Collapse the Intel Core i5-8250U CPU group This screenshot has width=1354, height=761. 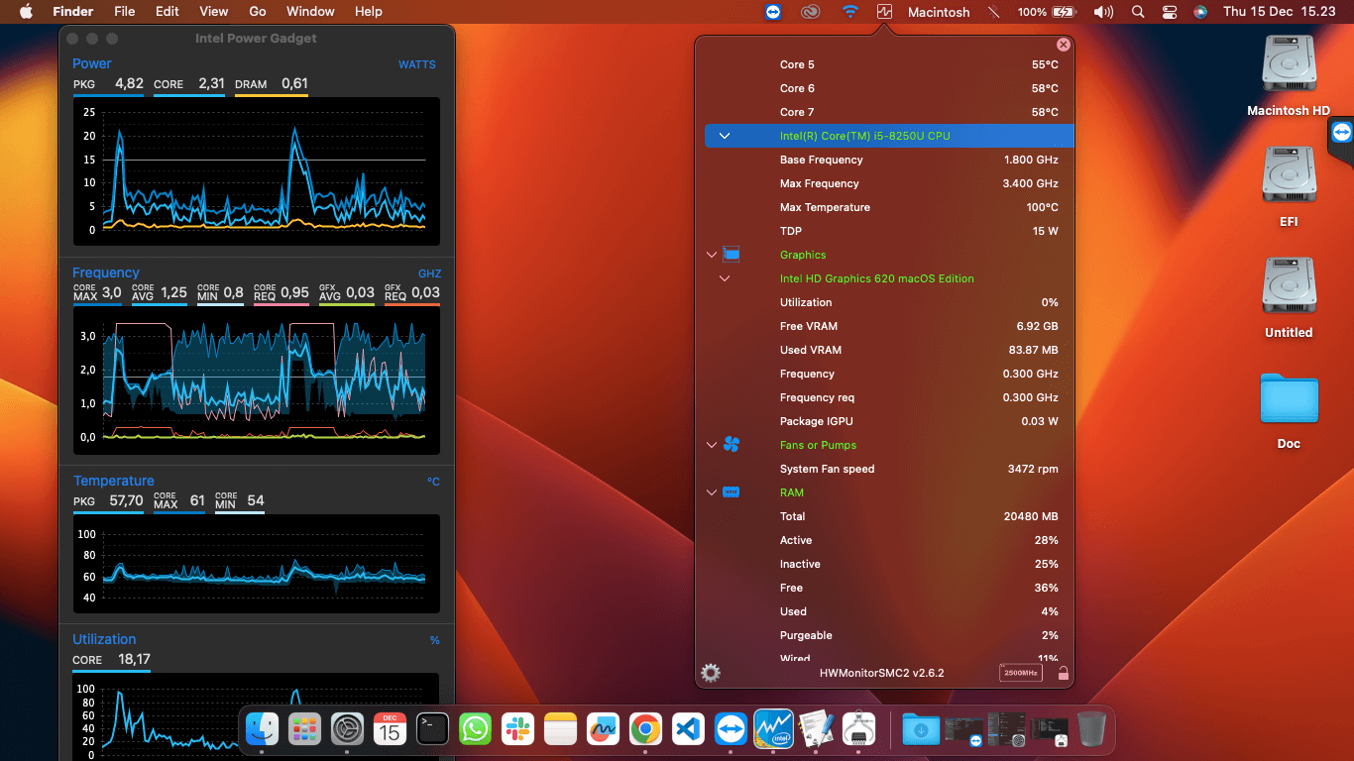pos(725,136)
